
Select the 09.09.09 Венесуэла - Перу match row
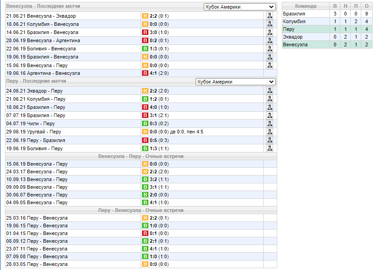tap(141, 187)
